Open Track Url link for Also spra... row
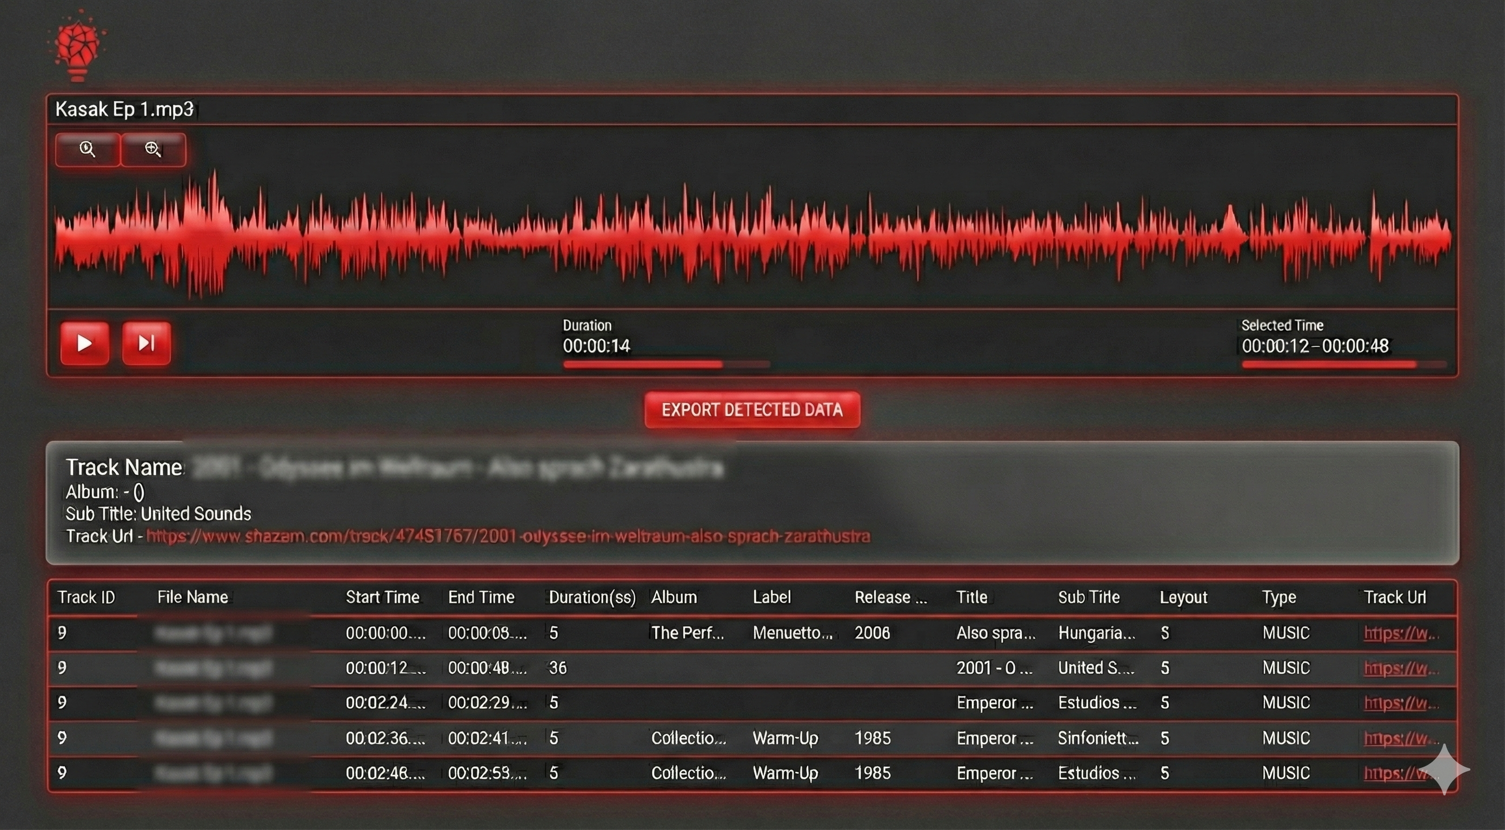This screenshot has width=1505, height=830. coord(1400,633)
